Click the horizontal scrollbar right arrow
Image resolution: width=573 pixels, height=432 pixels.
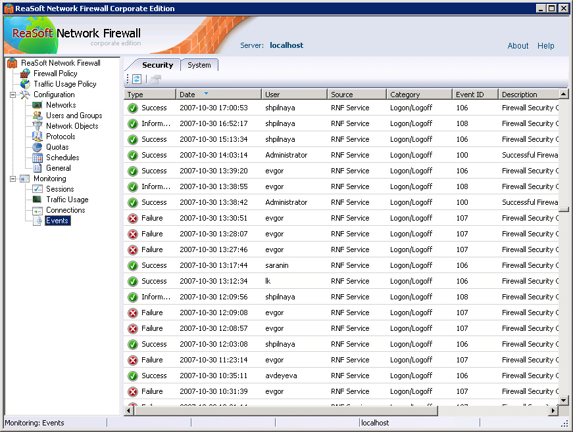tap(553, 411)
